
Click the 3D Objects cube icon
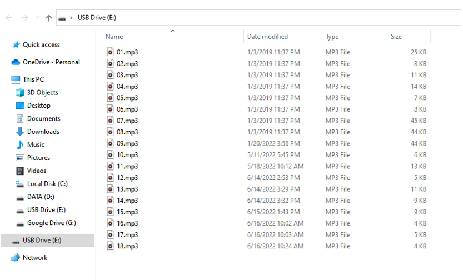pos(20,93)
